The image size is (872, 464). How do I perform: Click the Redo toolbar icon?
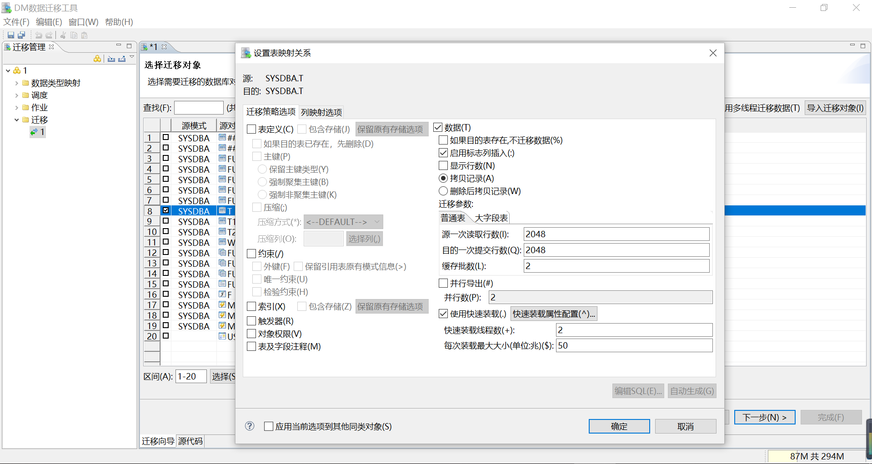coord(49,35)
